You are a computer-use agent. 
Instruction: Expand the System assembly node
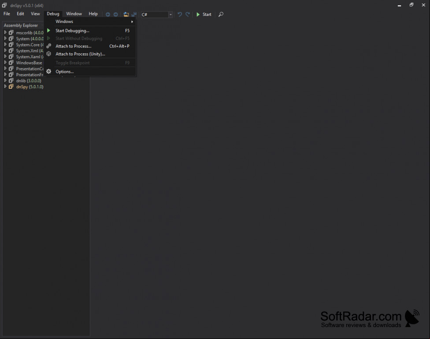(x=5, y=38)
